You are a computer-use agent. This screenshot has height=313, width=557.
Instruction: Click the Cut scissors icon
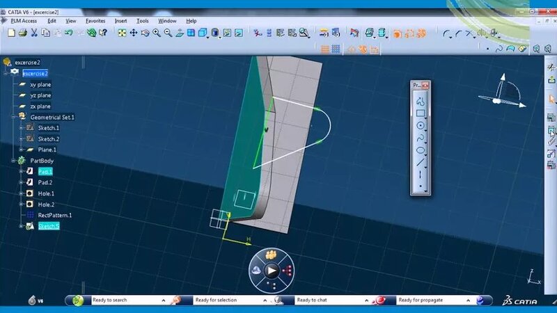pyautogui.click(x=34, y=33)
